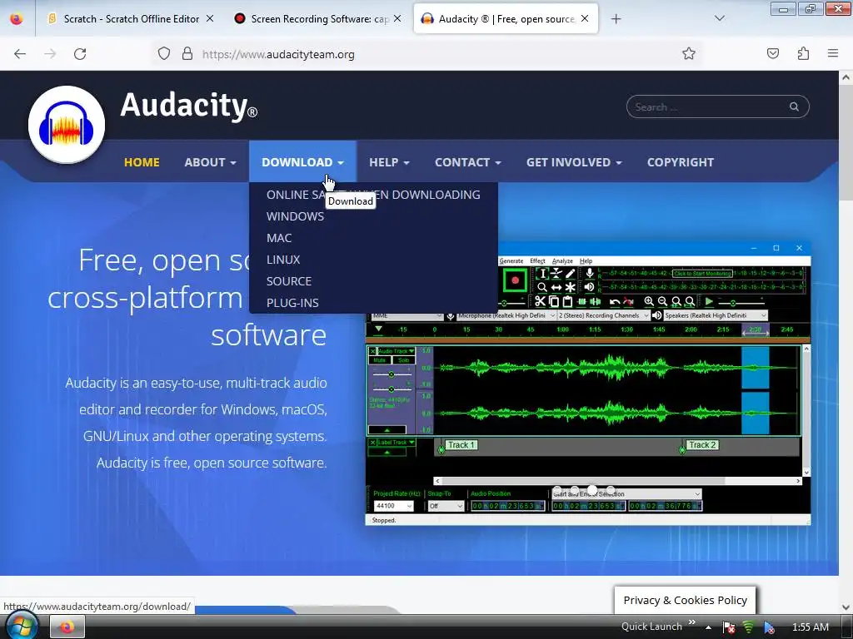Minimize the Firefox window

(x=783, y=8)
